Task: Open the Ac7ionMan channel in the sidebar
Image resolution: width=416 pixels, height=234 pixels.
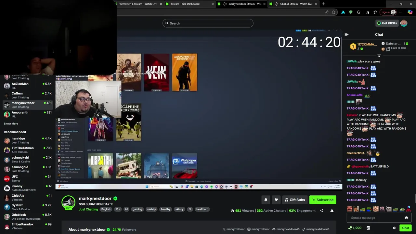Action: coord(28,86)
